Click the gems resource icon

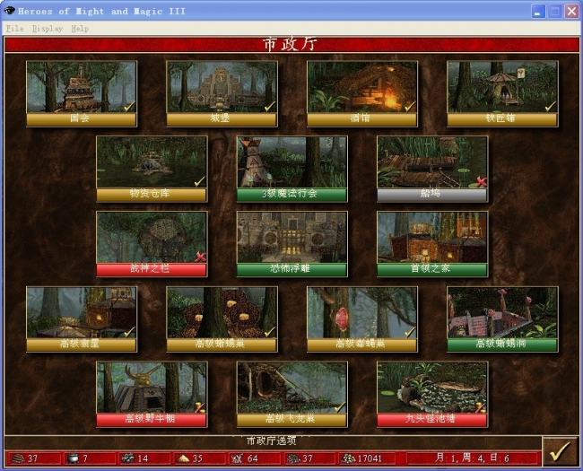pyautogui.click(x=292, y=458)
